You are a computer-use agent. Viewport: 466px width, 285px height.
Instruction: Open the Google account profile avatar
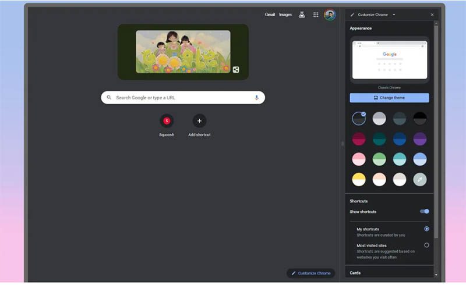pos(330,15)
